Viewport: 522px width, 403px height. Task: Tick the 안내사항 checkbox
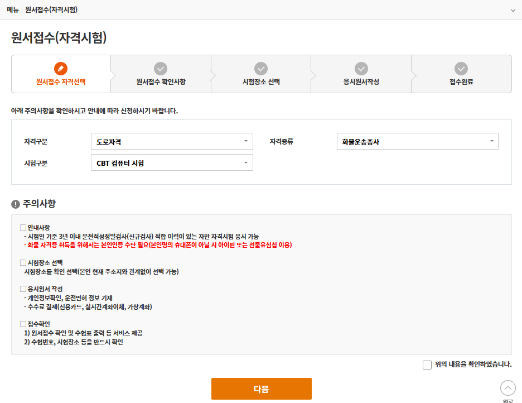coord(23,228)
